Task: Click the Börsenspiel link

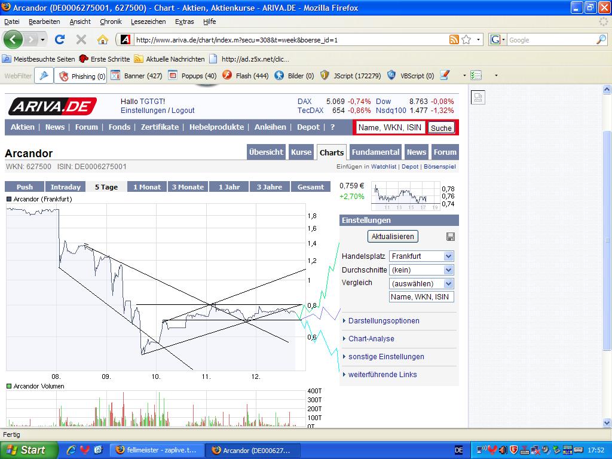Action: point(439,167)
